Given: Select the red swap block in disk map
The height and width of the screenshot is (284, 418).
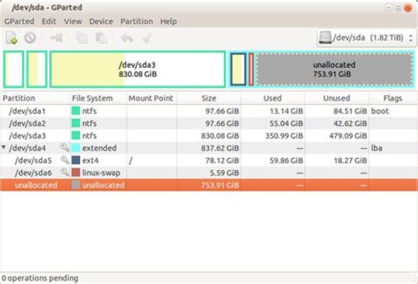Looking at the screenshot, I should [251, 69].
